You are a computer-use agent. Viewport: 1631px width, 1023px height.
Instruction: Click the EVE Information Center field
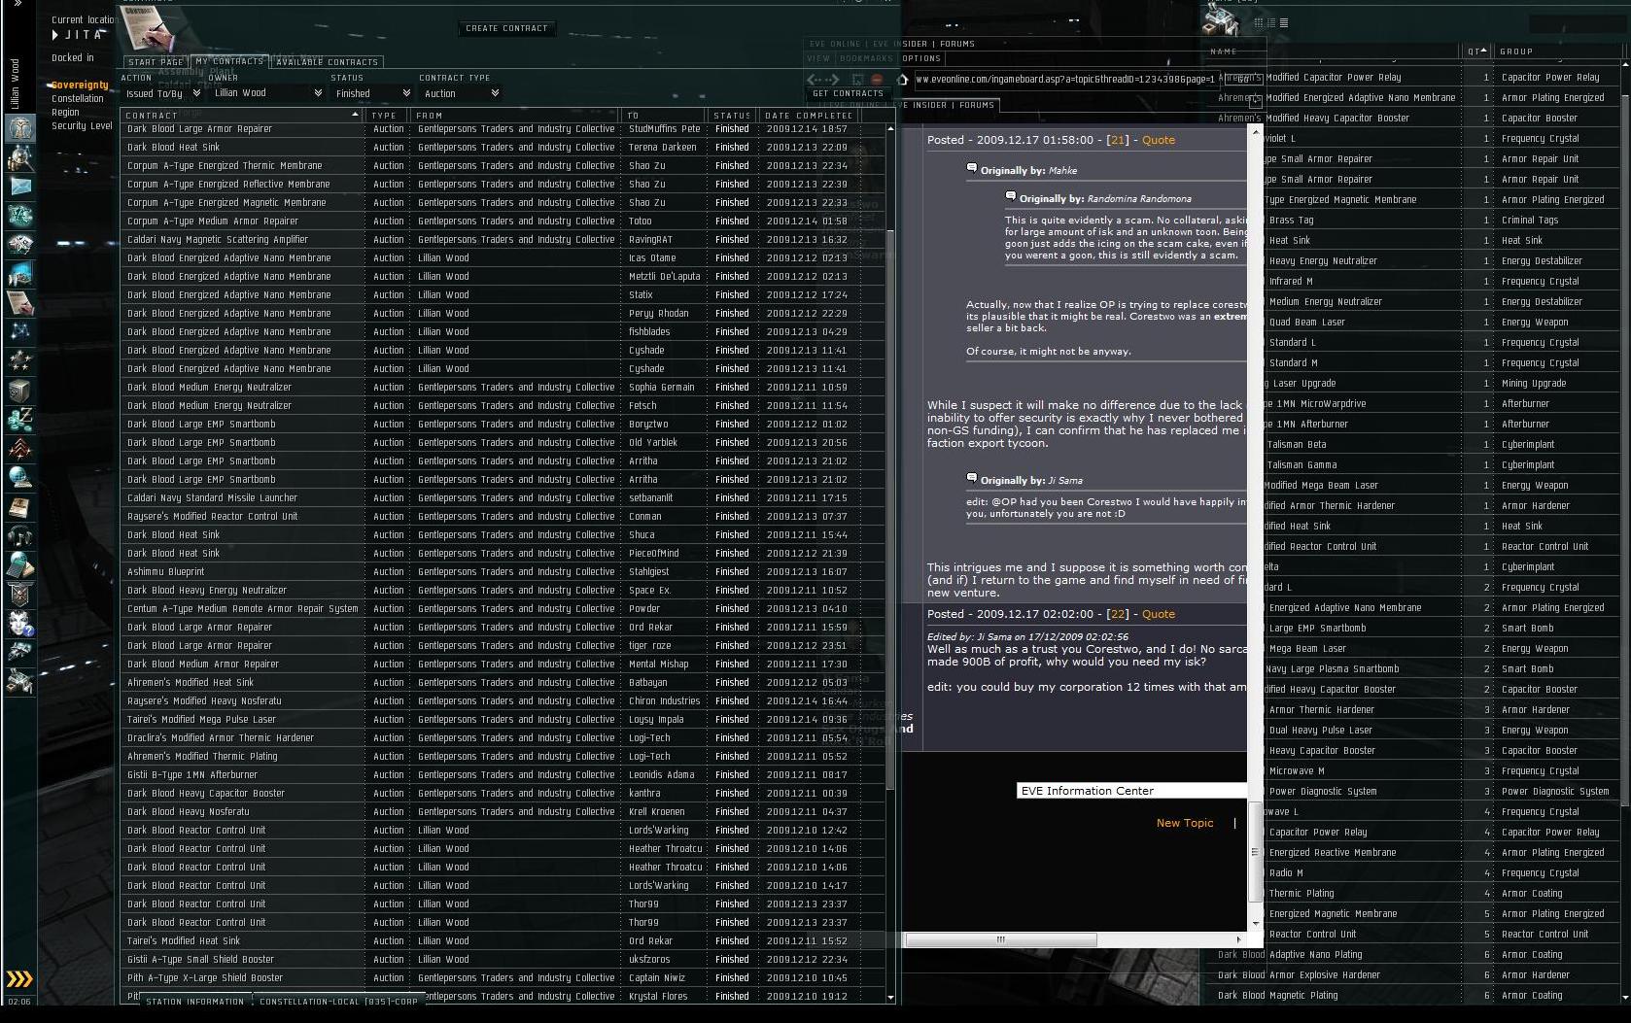[1131, 791]
